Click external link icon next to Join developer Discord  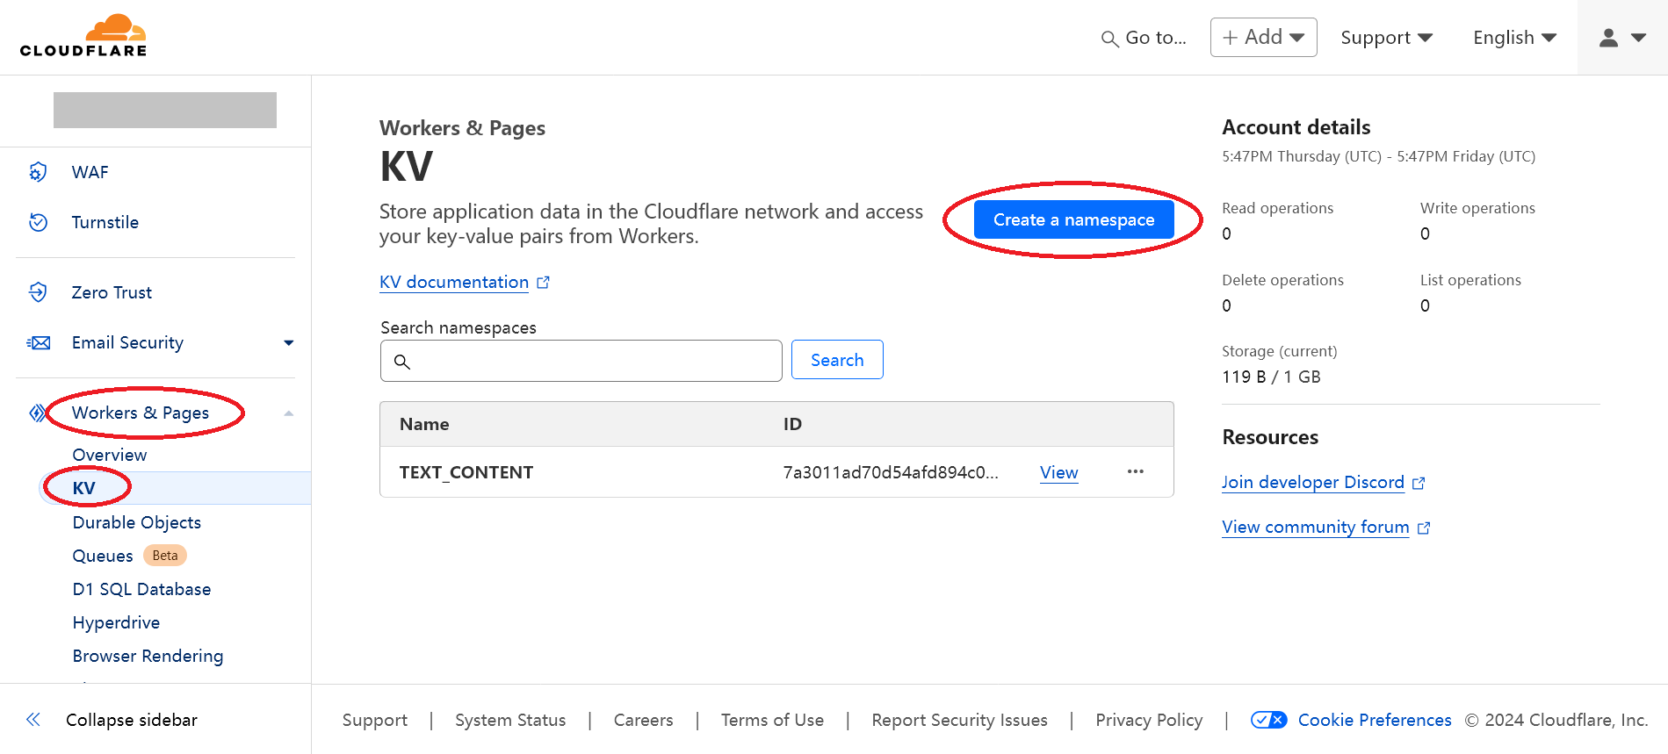1419,483
